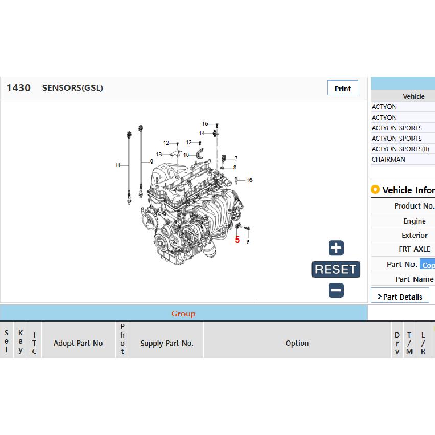
Task: Click callout number 11 on the diagram
Action: pos(118,165)
